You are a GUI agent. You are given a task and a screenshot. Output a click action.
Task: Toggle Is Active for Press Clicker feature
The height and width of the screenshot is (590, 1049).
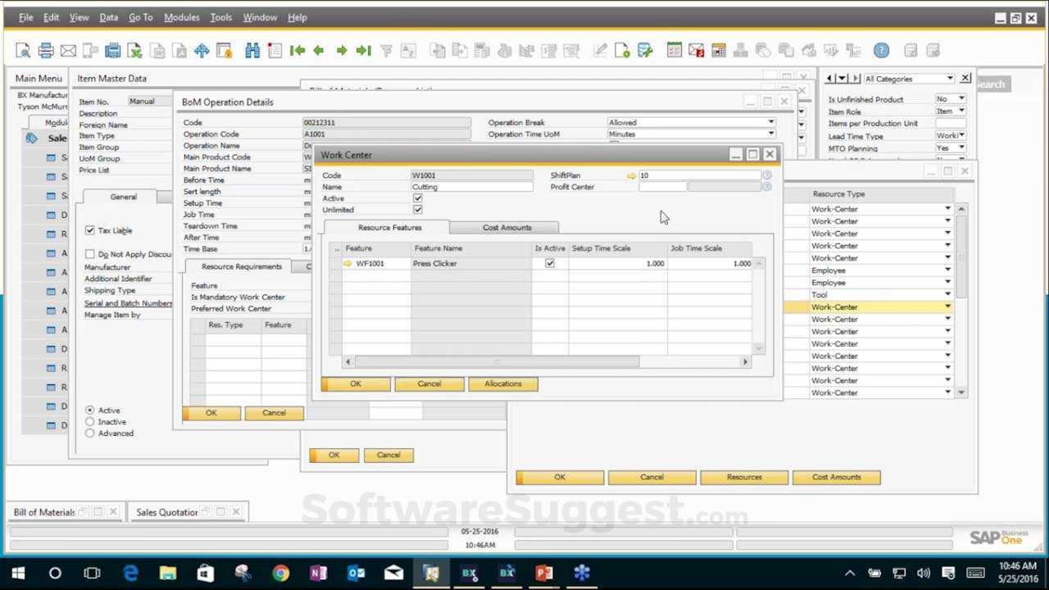550,263
